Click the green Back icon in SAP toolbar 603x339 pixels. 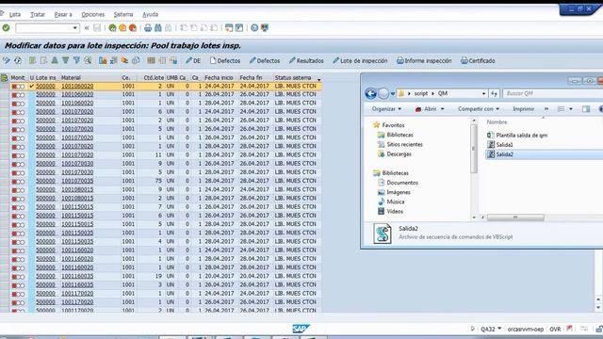pos(112,27)
